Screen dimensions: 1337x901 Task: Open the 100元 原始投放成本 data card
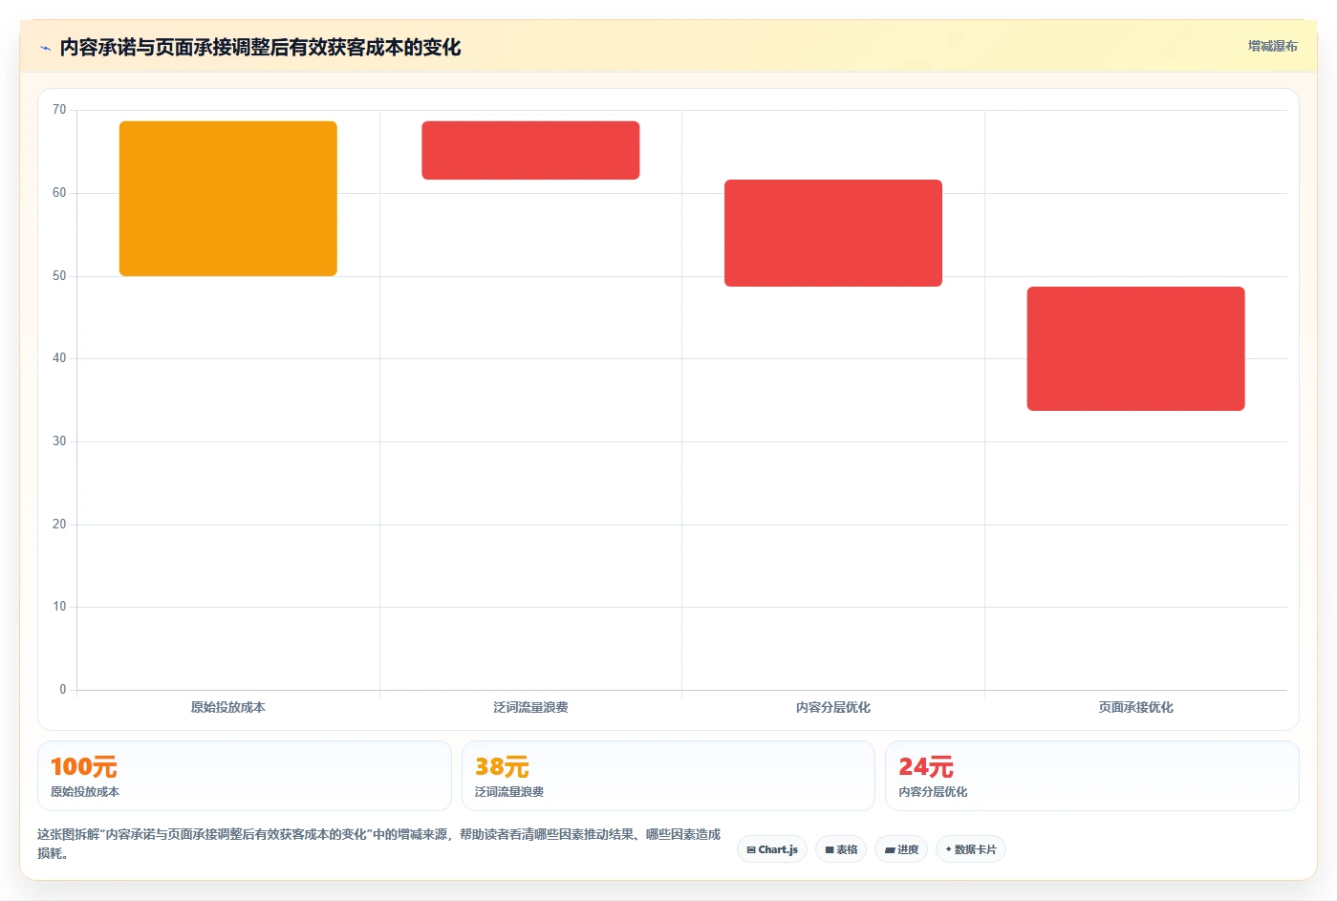245,776
